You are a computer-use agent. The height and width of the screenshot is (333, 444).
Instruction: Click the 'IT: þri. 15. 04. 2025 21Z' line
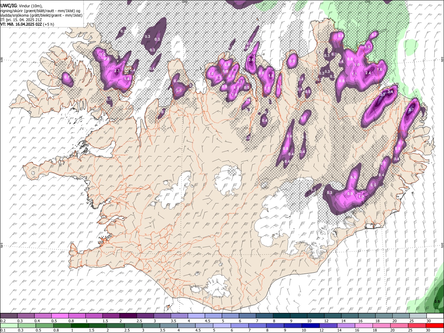tap(22, 20)
